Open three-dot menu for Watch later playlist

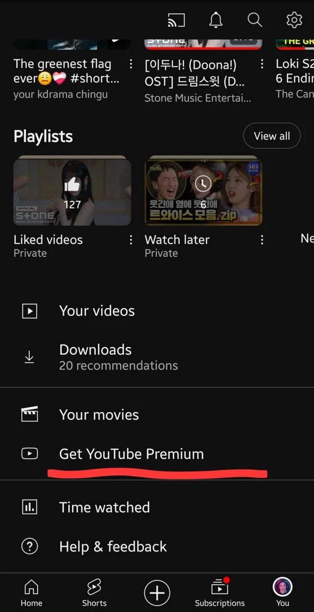pos(262,240)
